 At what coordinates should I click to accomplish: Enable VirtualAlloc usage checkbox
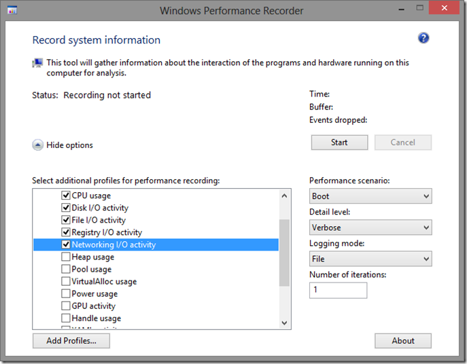65,281
